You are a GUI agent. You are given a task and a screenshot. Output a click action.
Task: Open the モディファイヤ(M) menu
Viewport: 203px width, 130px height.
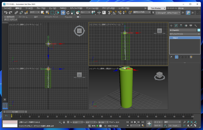[x=76, y=8]
